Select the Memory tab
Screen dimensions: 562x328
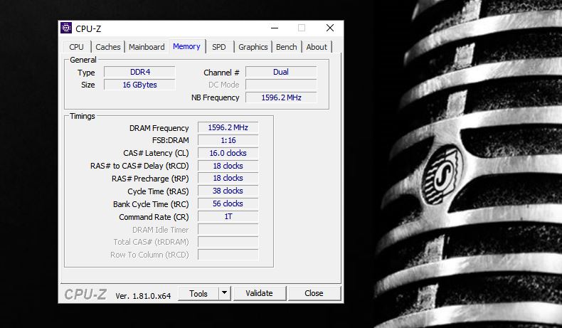tap(186, 46)
